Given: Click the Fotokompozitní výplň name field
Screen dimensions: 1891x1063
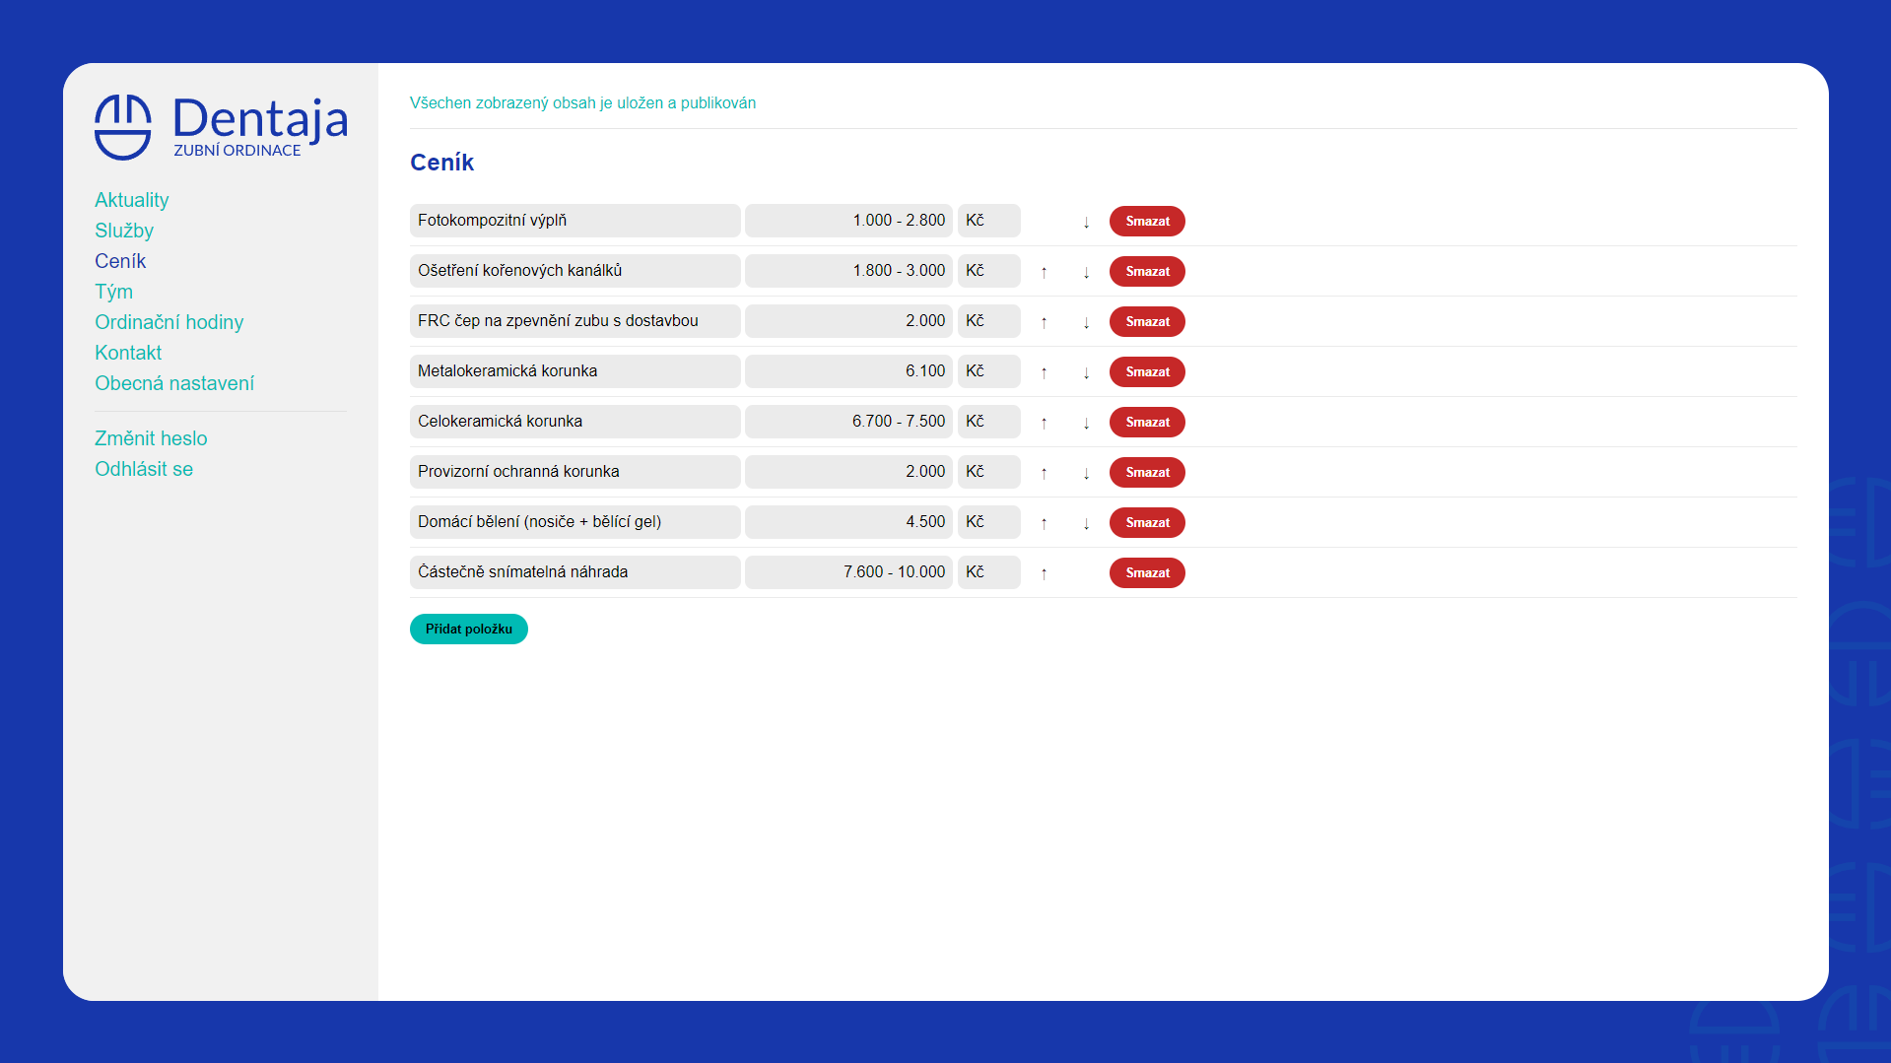Looking at the screenshot, I should point(574,221).
